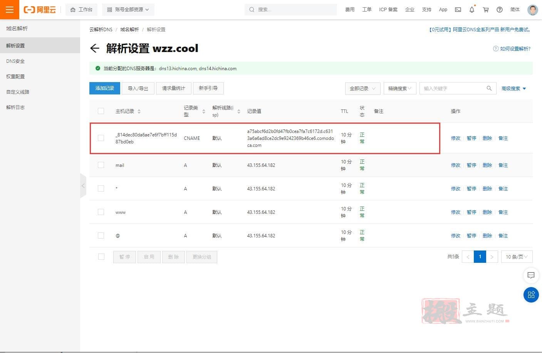Click the Aliyun logo
Viewport: 542px width, 353px height.
point(40,10)
